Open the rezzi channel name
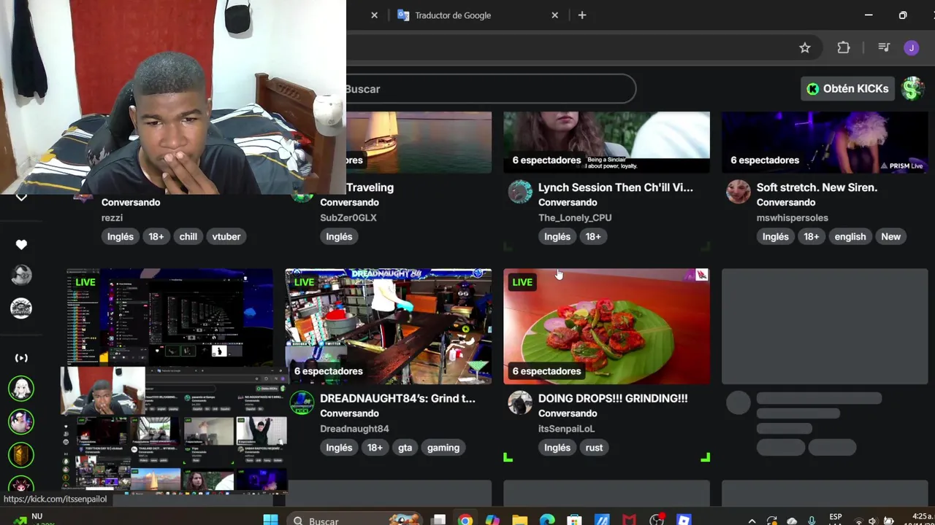This screenshot has width=935, height=525. [112, 218]
